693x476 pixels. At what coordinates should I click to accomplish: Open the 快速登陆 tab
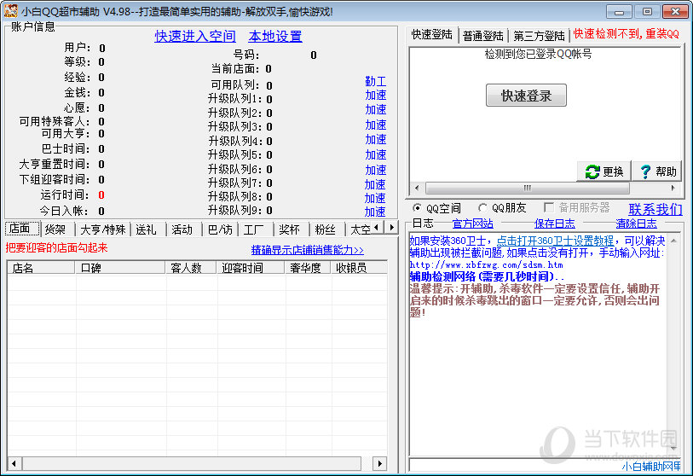[432, 34]
